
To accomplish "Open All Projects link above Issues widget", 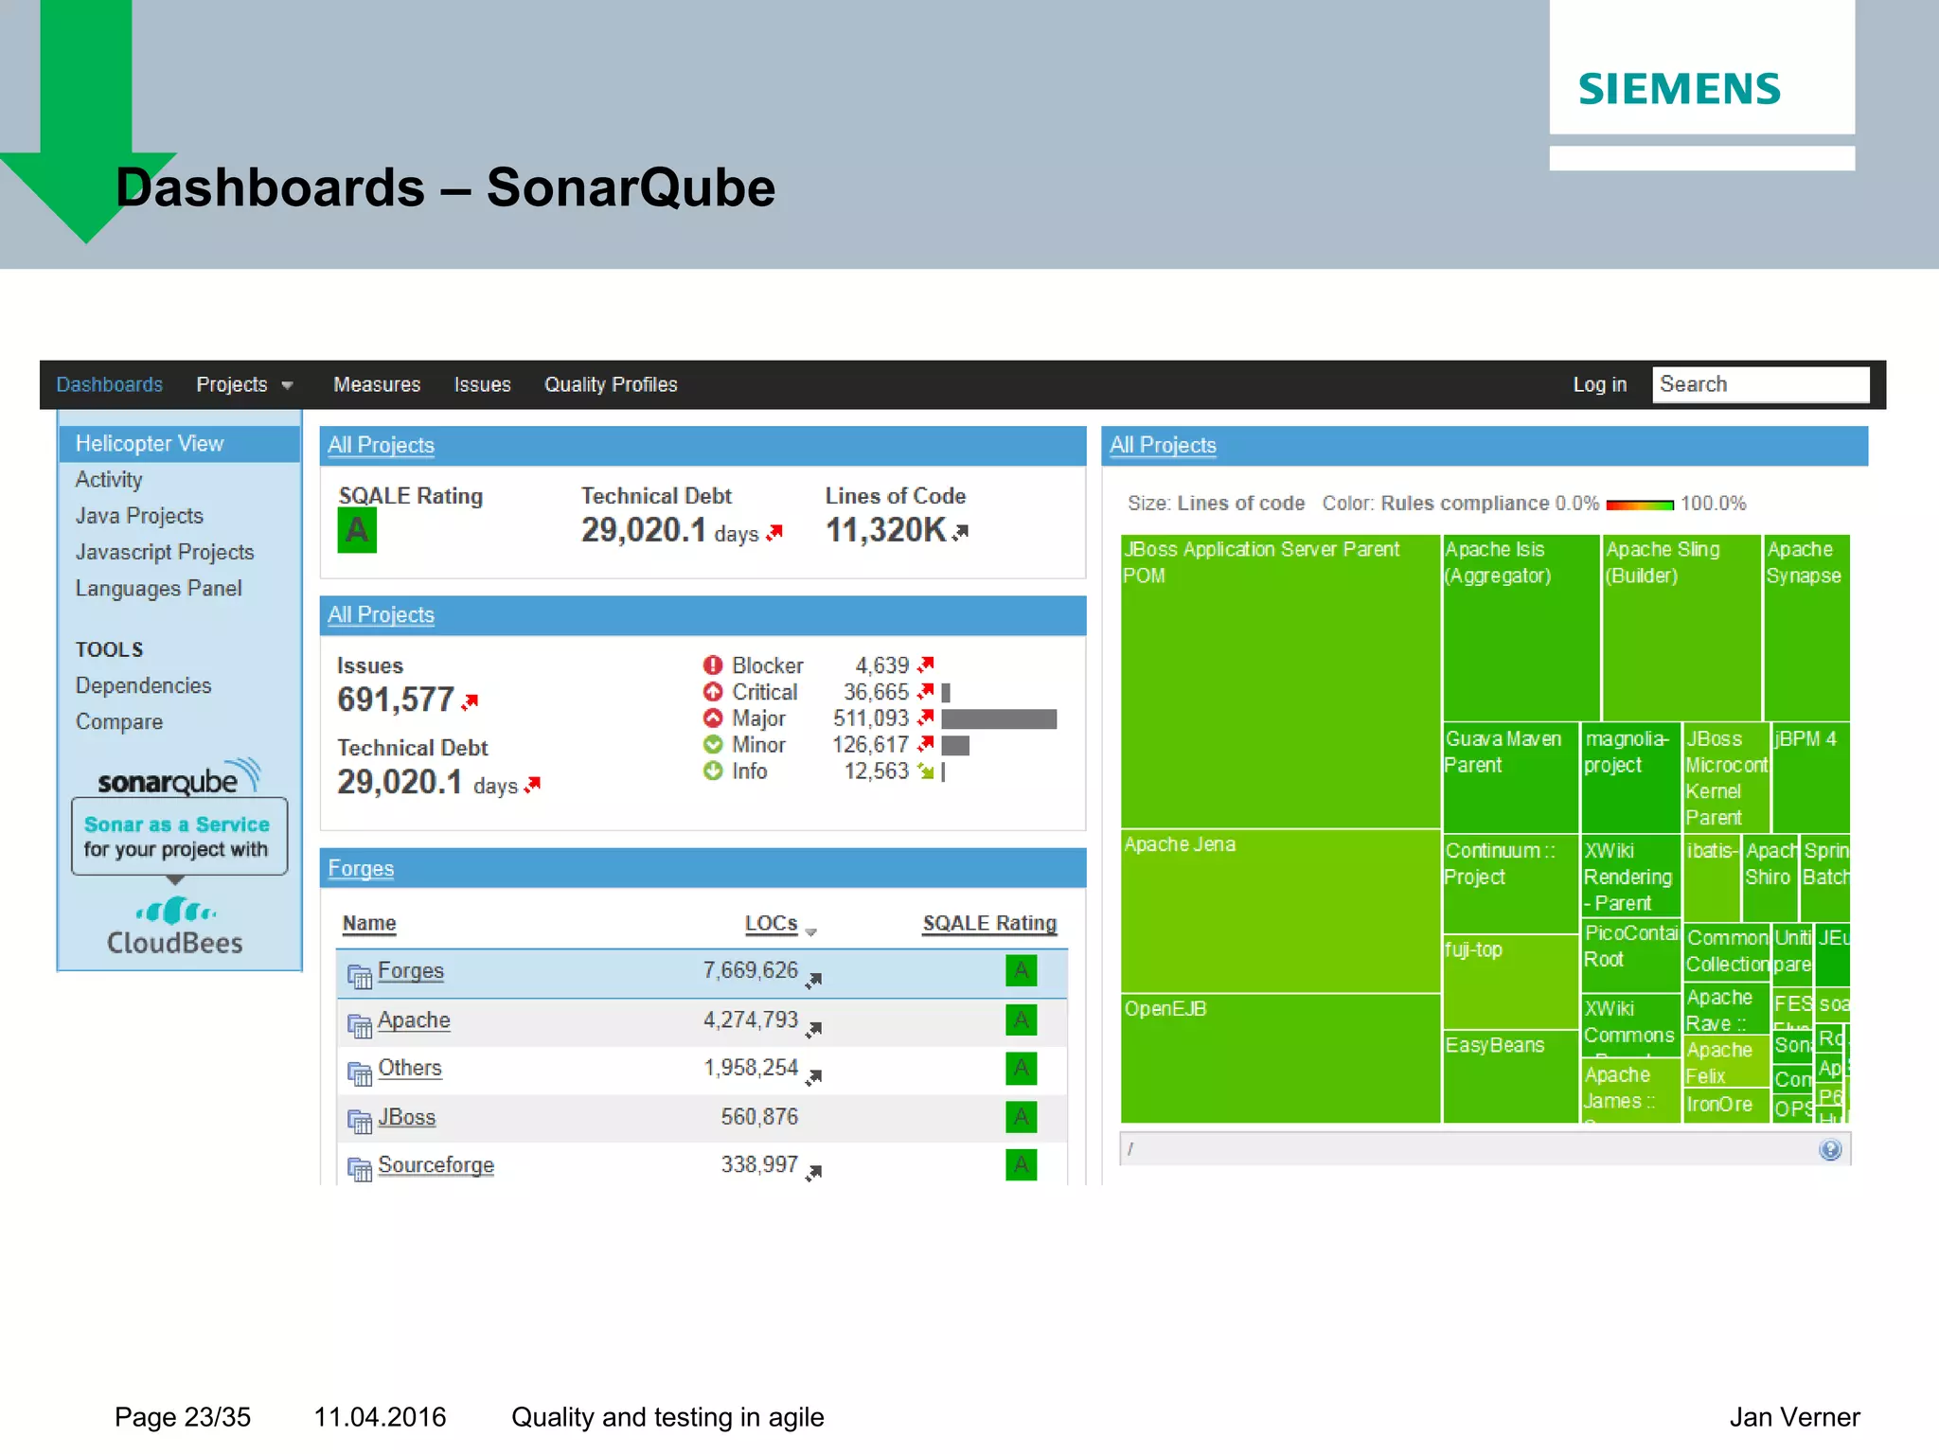I will click(x=381, y=614).
